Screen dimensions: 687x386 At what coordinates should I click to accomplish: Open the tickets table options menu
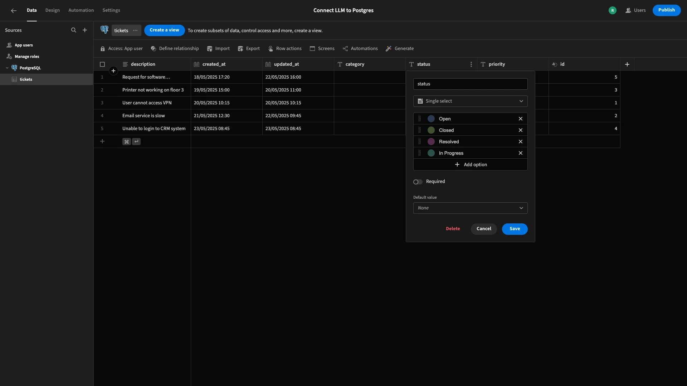[x=135, y=30]
